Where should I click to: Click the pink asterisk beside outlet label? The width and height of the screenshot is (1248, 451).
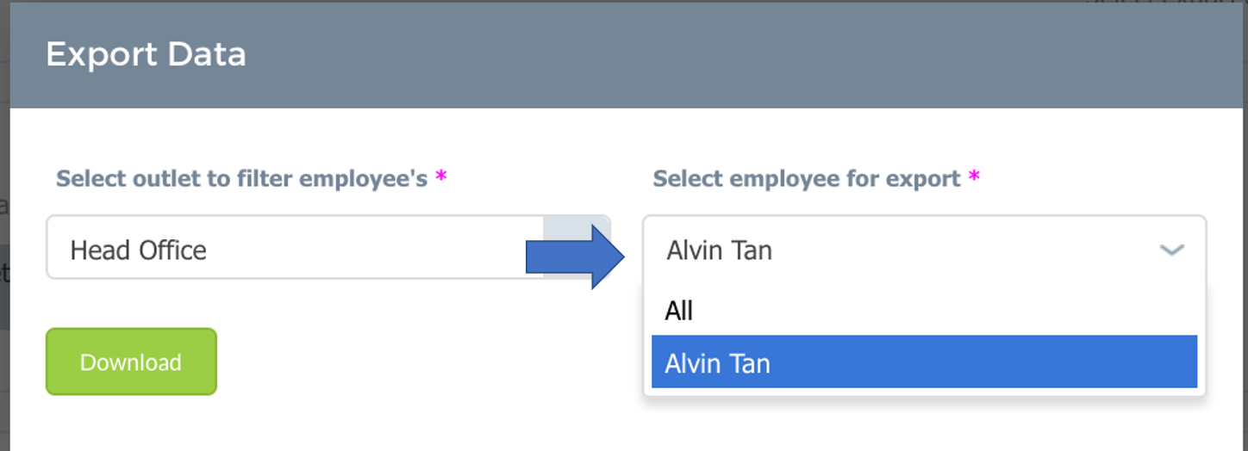point(441,177)
